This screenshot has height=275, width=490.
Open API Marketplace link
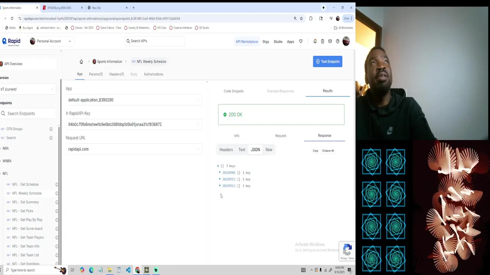[247, 42]
